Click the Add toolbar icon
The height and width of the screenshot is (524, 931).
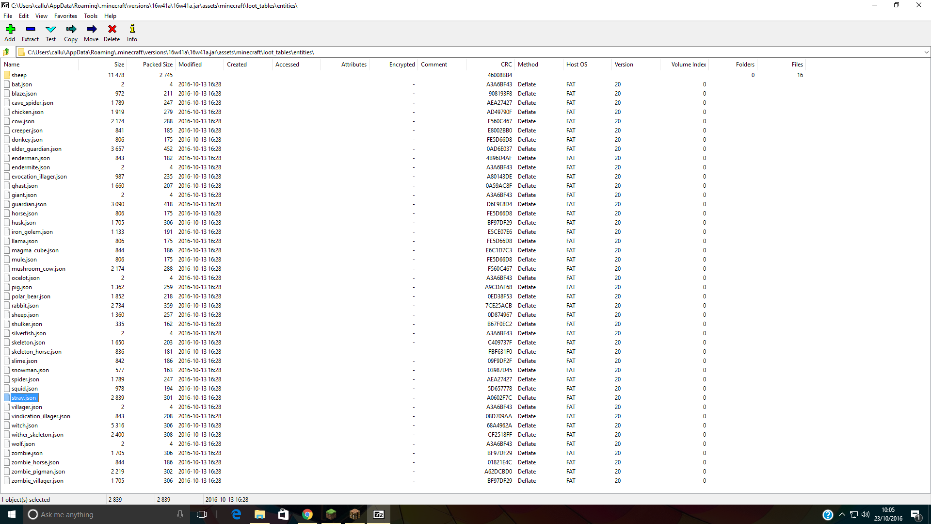[x=10, y=30]
